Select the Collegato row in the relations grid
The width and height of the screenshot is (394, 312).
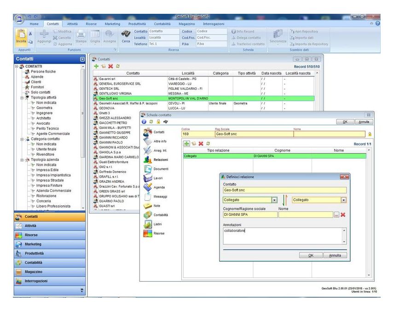(275, 156)
